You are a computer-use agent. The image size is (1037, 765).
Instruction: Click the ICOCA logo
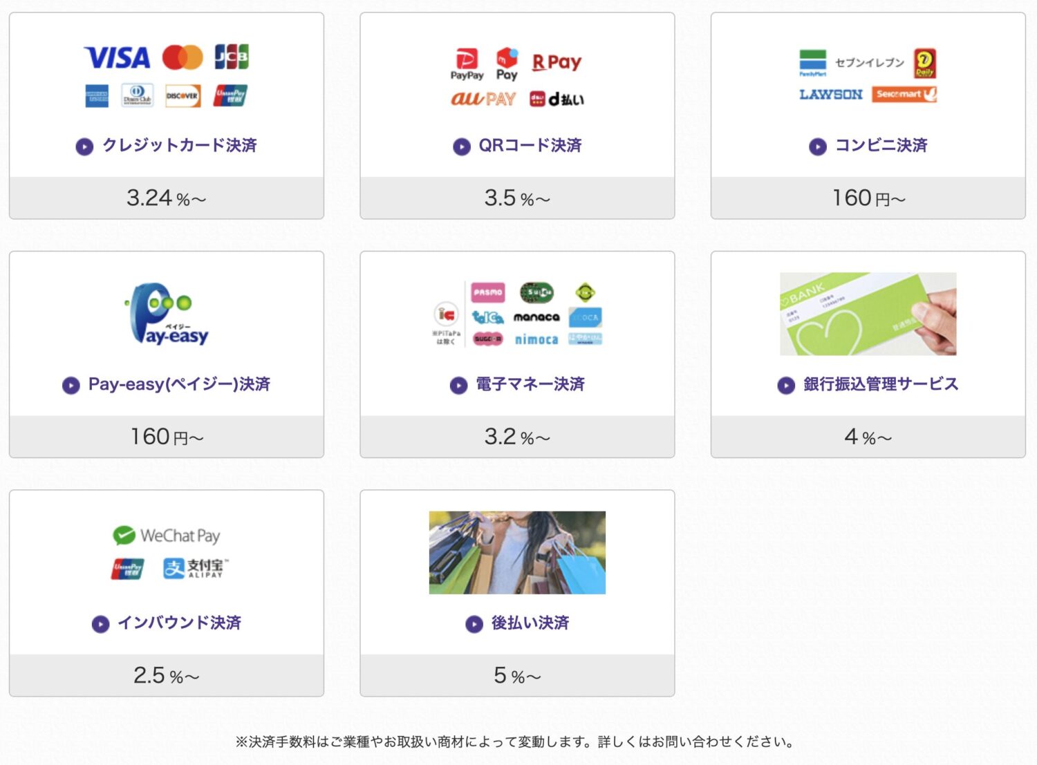(x=586, y=317)
